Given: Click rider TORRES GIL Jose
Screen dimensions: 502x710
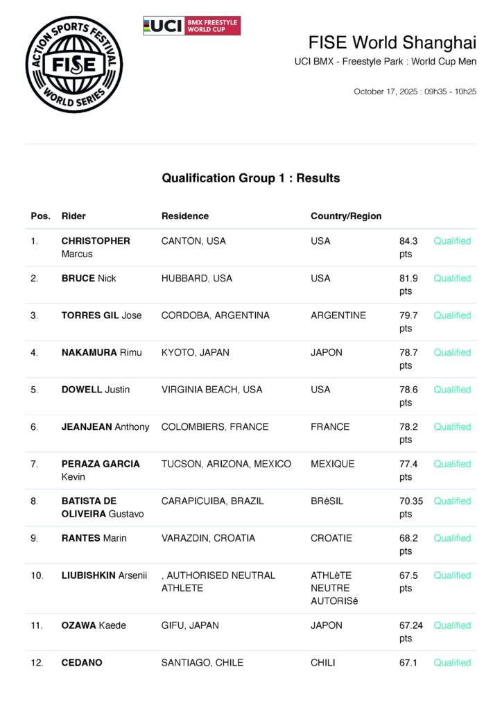Looking at the screenshot, I should point(101,315).
